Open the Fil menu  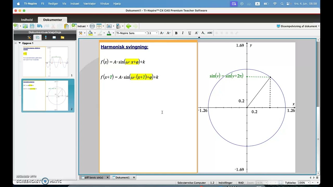[x=43, y=4]
